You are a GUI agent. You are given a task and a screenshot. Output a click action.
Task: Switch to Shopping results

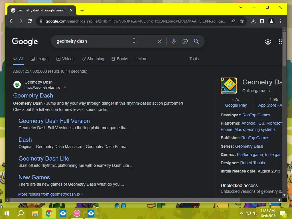coord(93,59)
